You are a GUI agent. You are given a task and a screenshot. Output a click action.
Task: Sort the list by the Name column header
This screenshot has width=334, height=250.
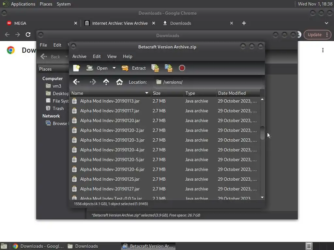(x=110, y=93)
